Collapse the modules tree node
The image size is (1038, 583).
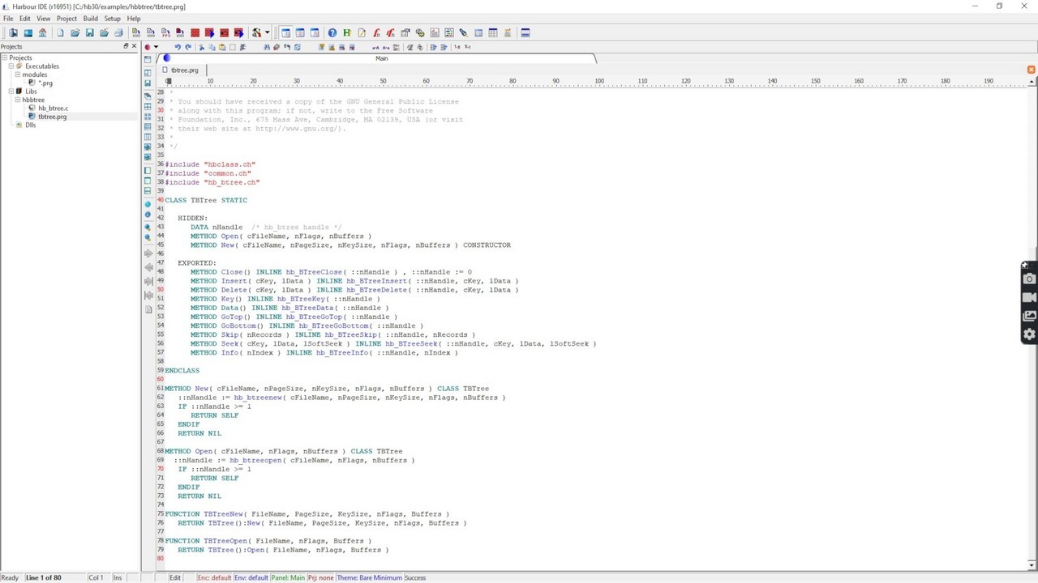pos(18,74)
